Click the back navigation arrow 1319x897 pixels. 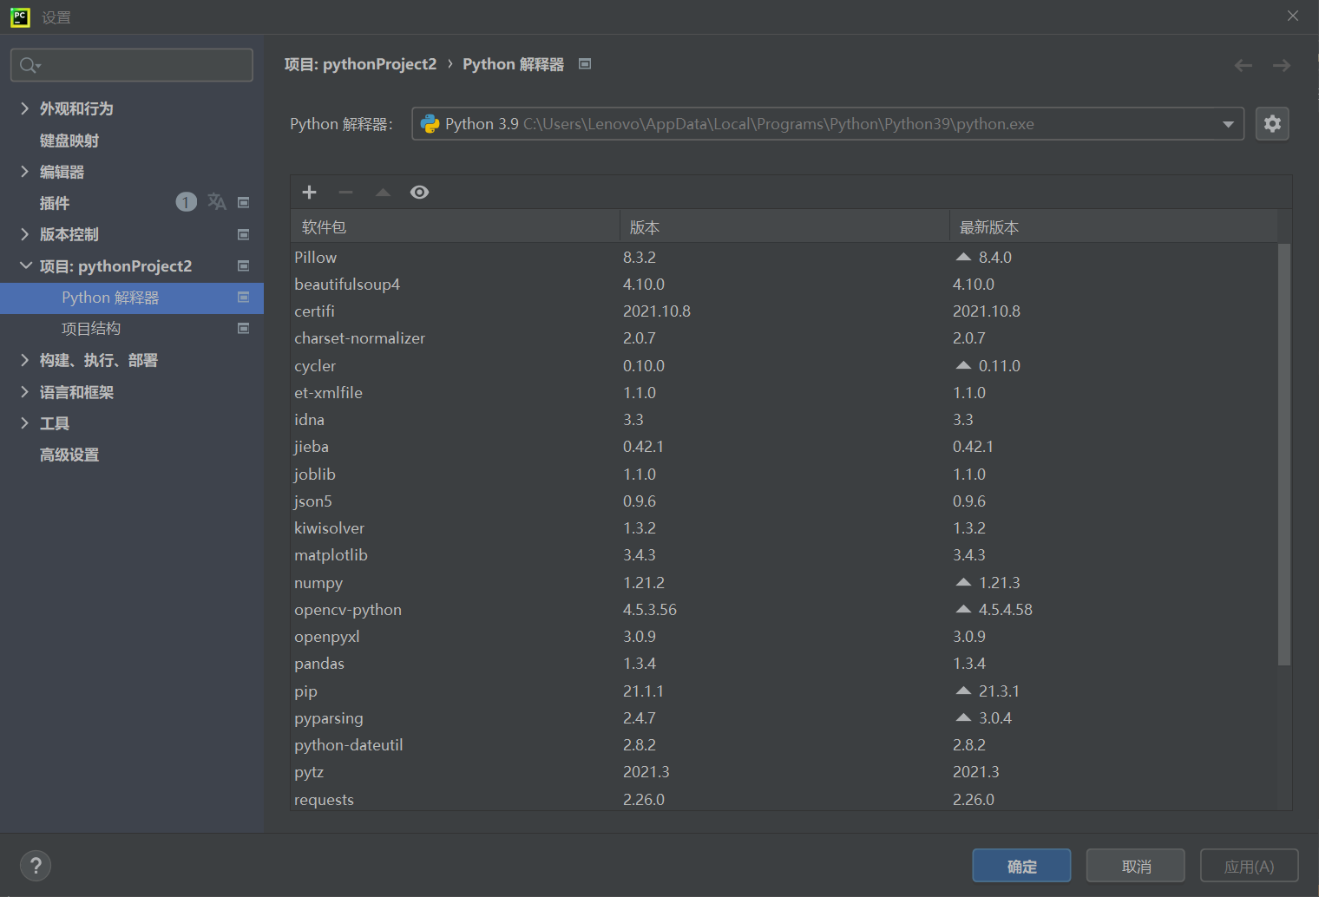(x=1244, y=65)
